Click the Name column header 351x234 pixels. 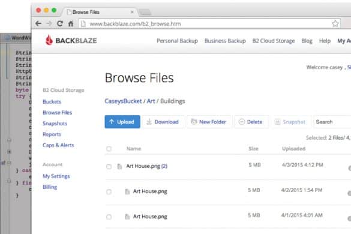click(134, 149)
